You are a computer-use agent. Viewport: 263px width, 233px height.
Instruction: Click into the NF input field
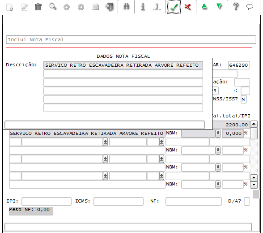pos(194,201)
